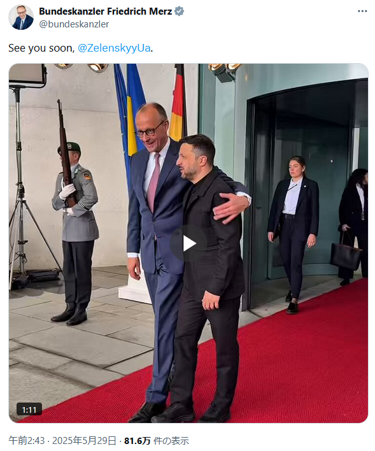
Task: Open the three-dot more options menu
Action: point(362,11)
